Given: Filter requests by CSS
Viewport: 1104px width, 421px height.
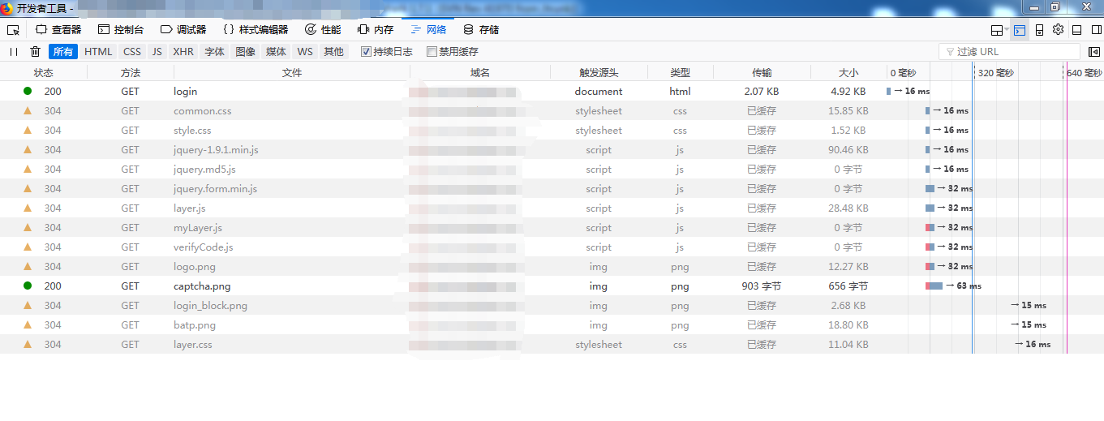Looking at the screenshot, I should [132, 52].
